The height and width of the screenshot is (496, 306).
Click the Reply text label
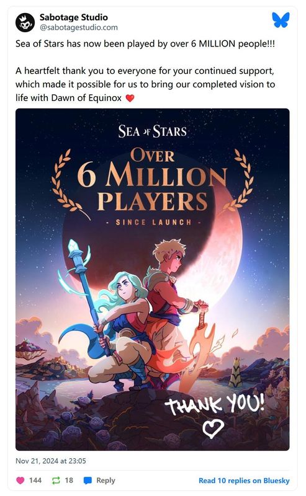[x=106, y=480]
